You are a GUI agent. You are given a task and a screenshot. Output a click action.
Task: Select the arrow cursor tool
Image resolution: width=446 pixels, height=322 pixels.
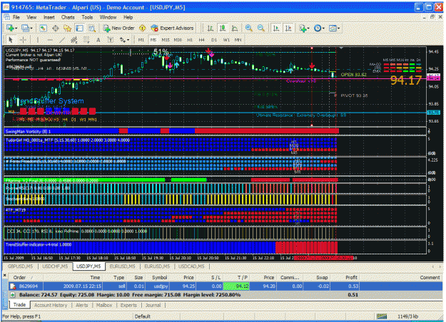(x=11, y=40)
